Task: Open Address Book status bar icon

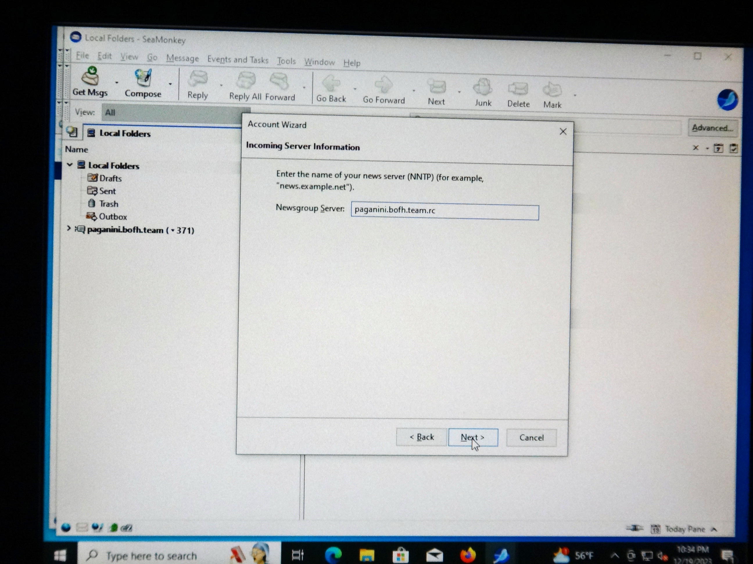Action: pos(113,528)
